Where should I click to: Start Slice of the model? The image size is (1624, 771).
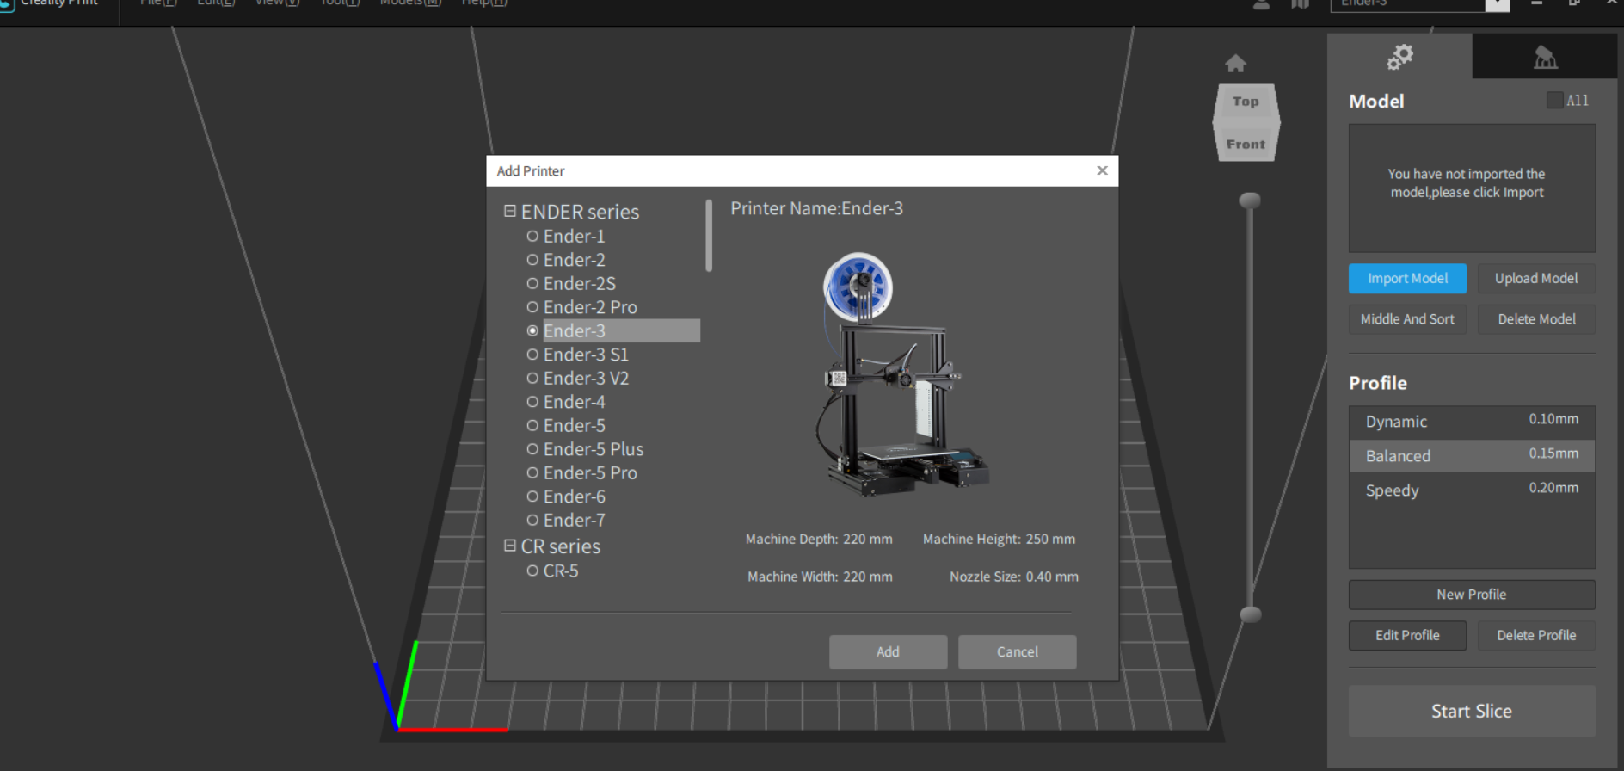(1472, 711)
